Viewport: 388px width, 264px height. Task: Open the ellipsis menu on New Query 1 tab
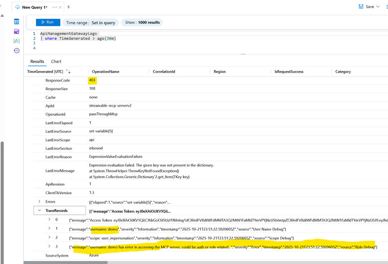point(55,7)
